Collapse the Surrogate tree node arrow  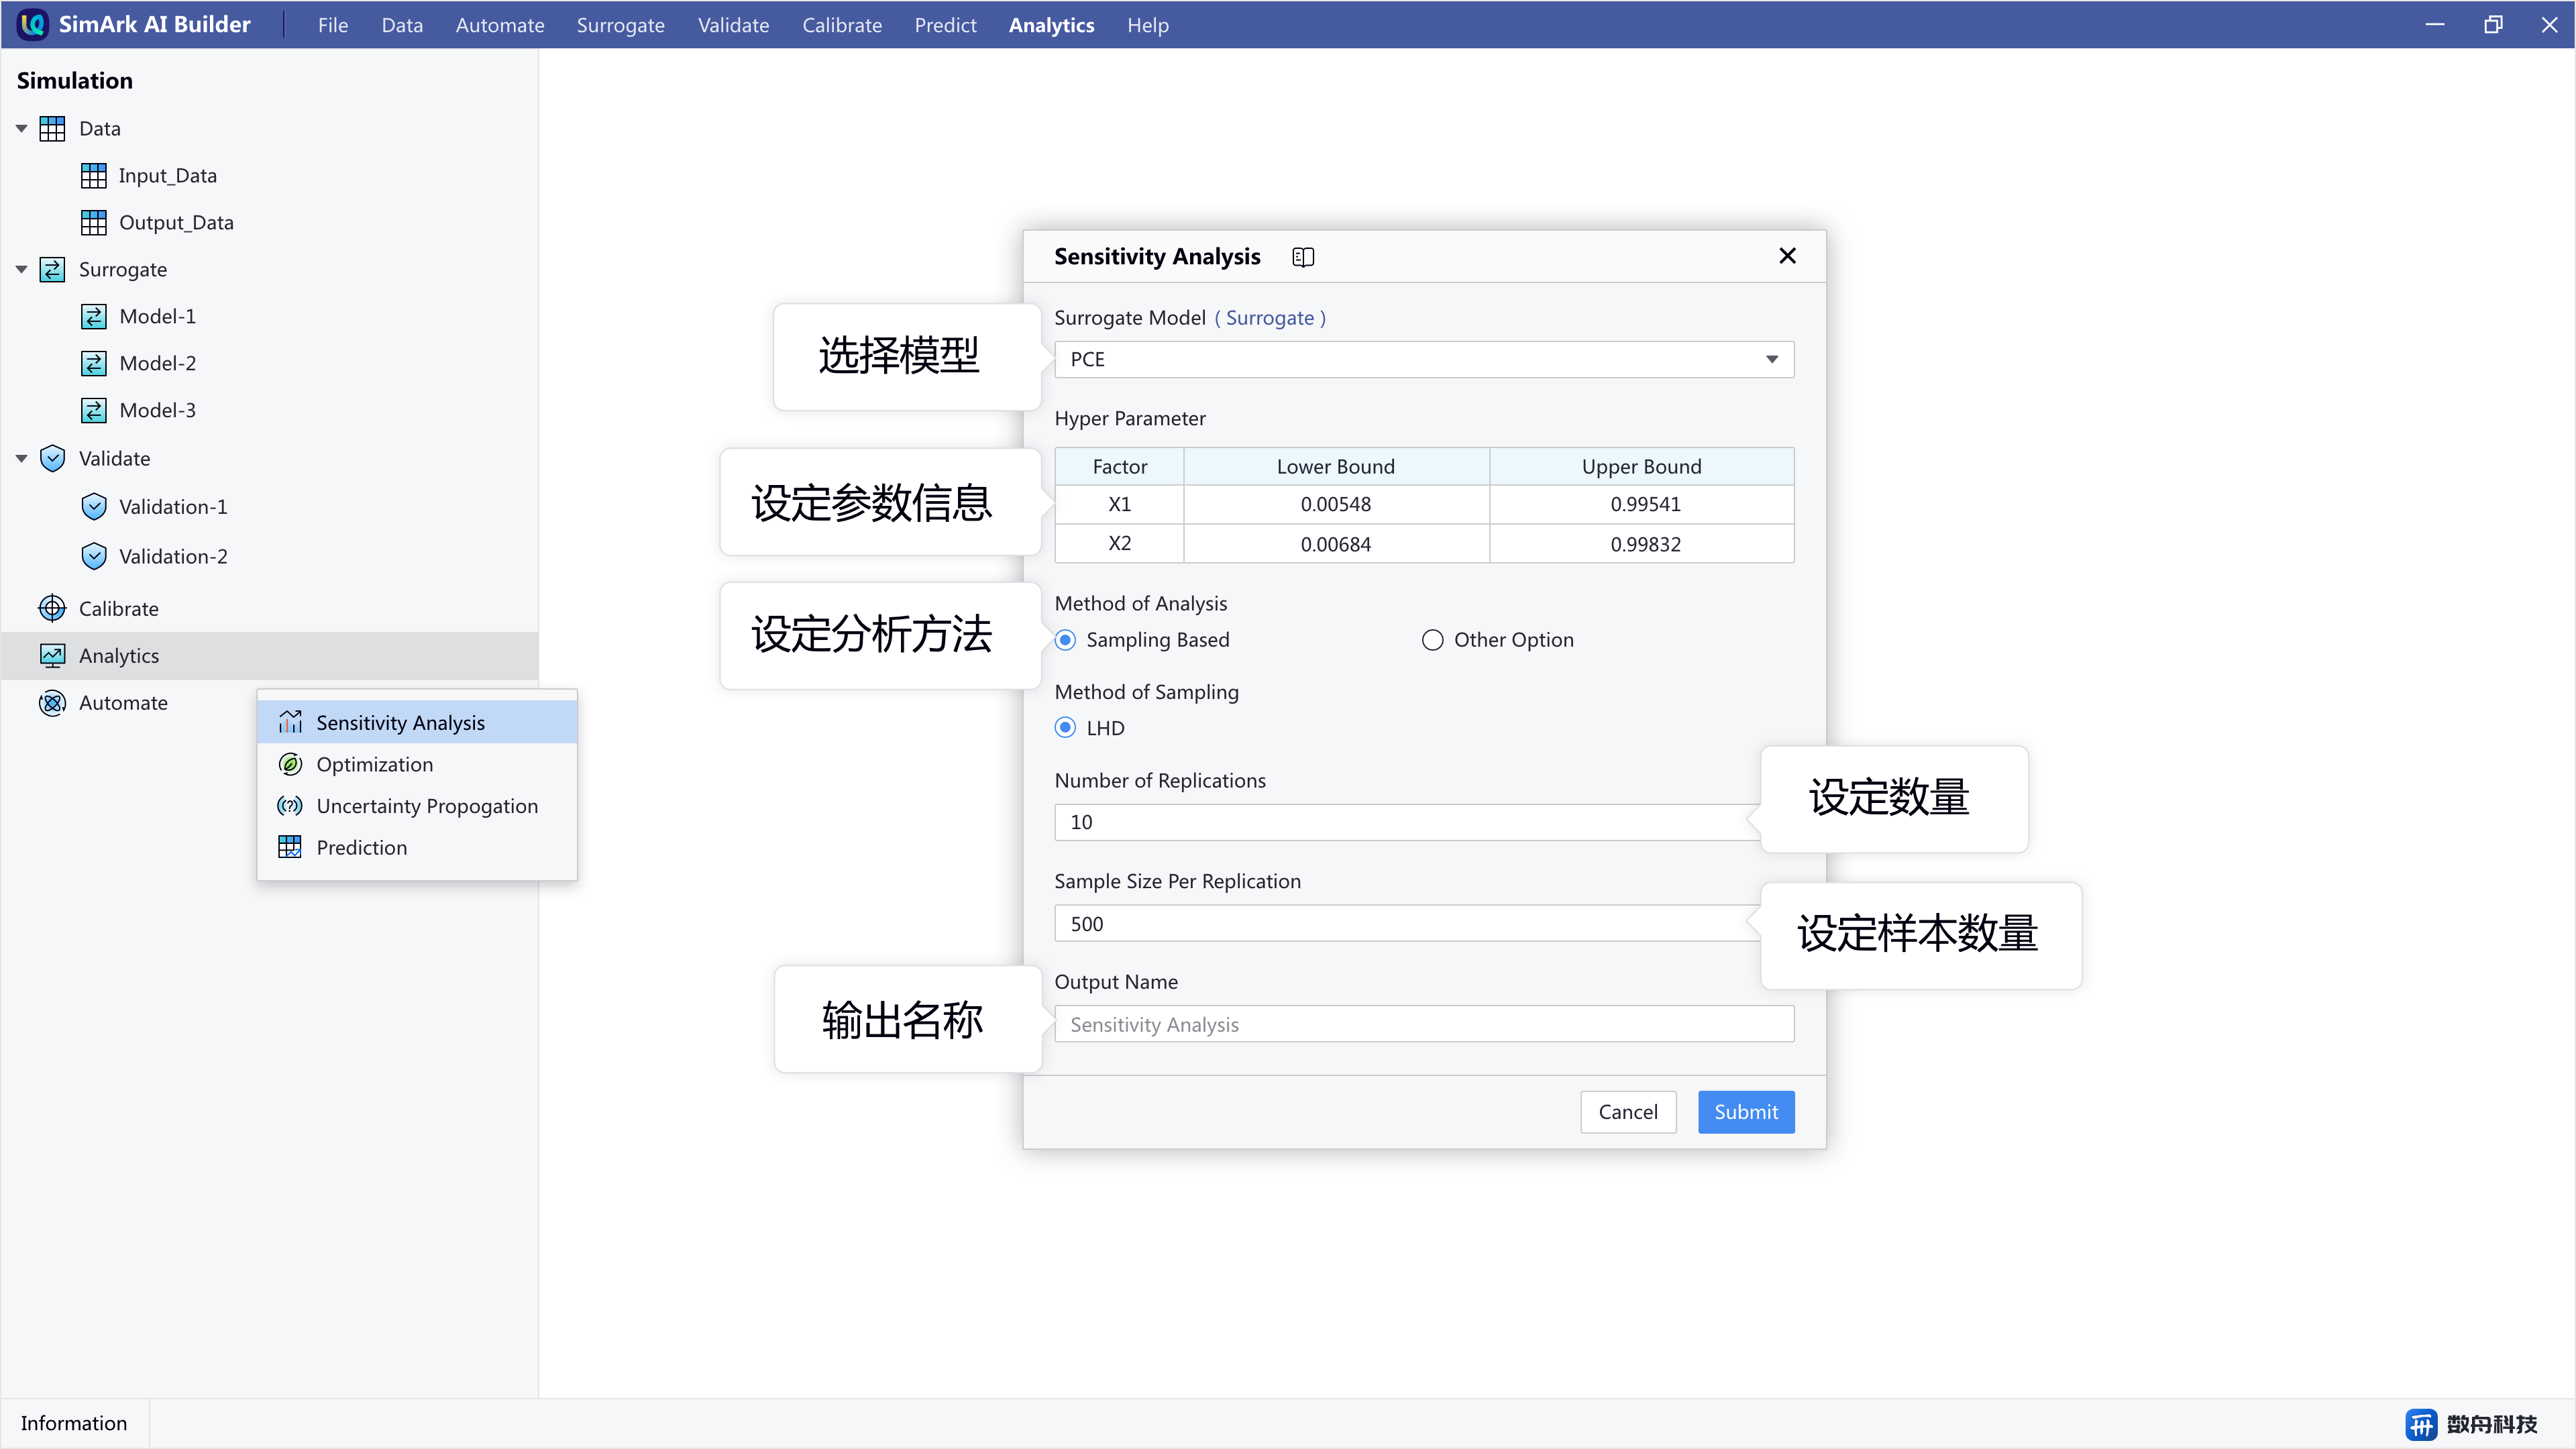pos(21,269)
